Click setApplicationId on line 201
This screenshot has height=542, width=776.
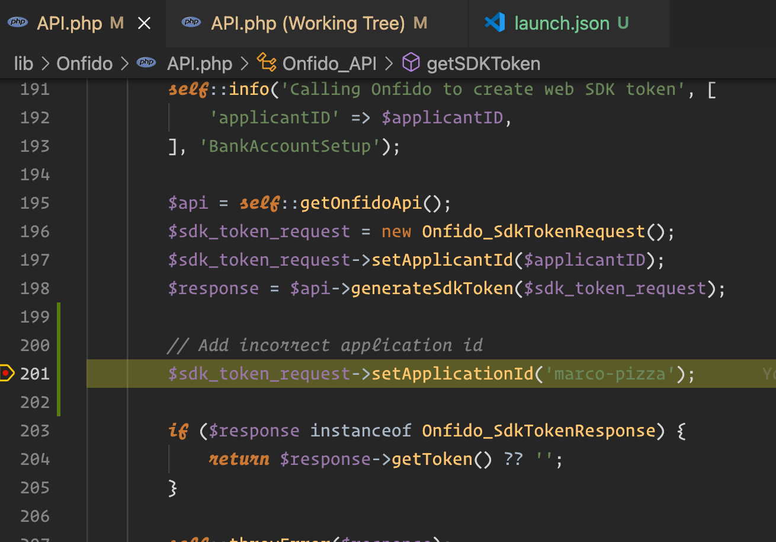[452, 374]
